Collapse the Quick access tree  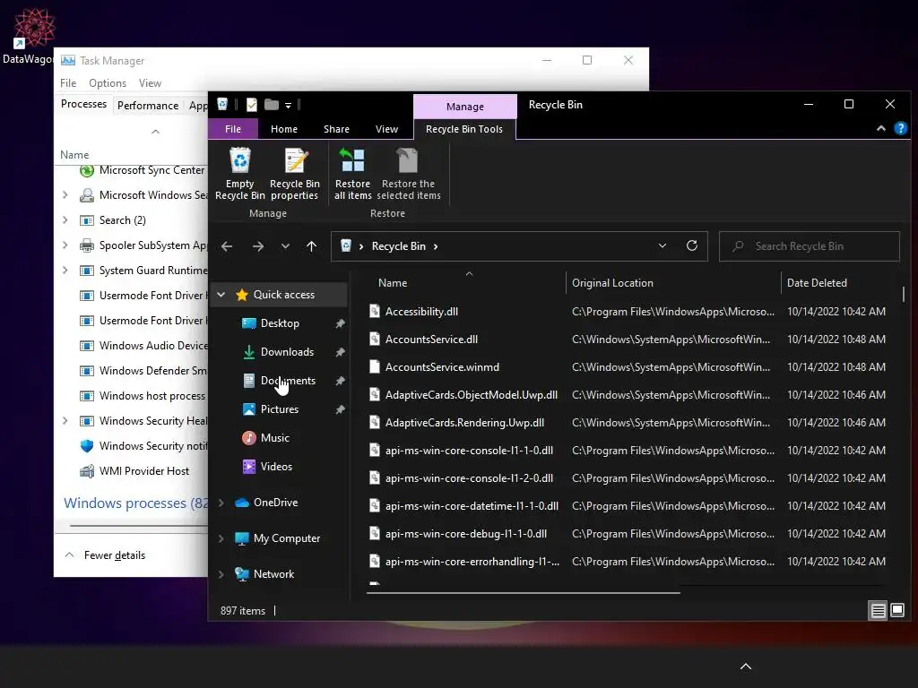pos(221,294)
